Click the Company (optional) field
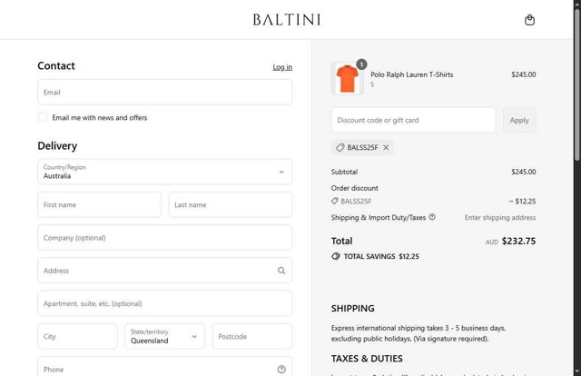 (x=164, y=237)
